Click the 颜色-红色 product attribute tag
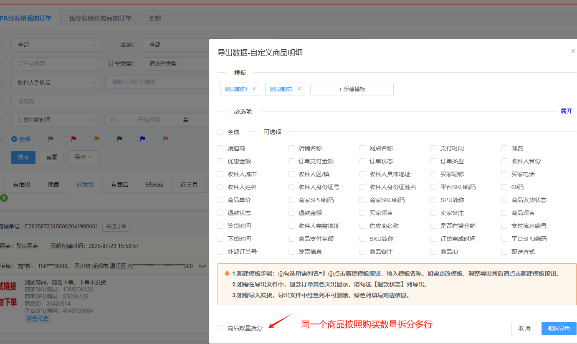 [x=38, y=318]
